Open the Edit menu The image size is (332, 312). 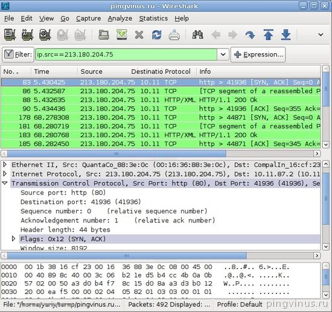coord(27,19)
